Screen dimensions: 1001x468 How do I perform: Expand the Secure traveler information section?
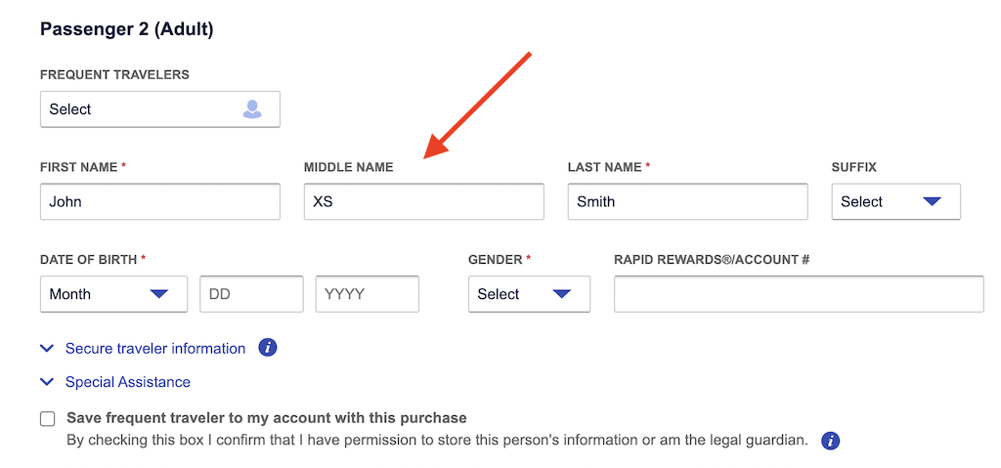[x=155, y=349]
